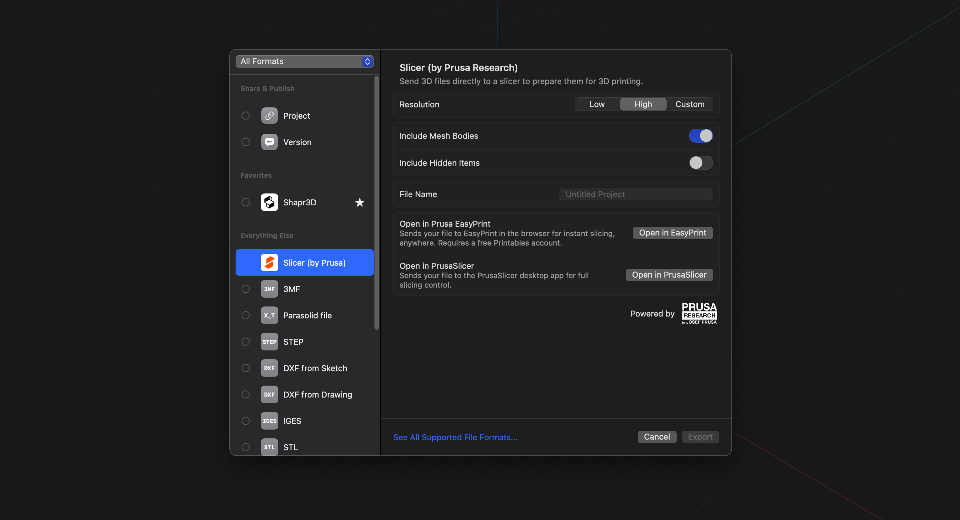The height and width of the screenshot is (520, 960).
Task: Choose the Custom resolution option
Action: 690,104
